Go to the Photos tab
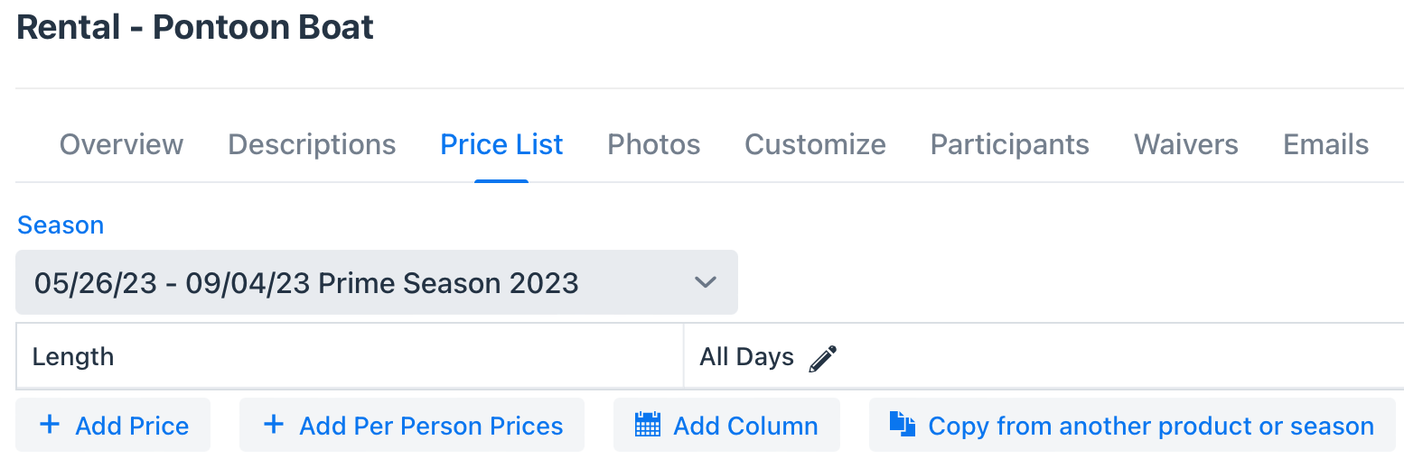Image resolution: width=1404 pixels, height=468 pixels. click(654, 144)
